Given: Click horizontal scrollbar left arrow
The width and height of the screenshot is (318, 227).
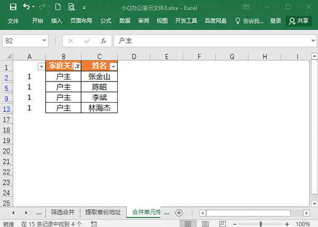Looking at the screenshot, I should (x=202, y=213).
